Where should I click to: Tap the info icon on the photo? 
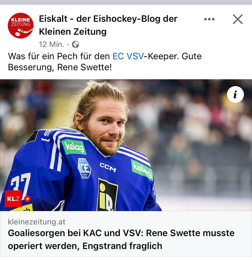(x=235, y=94)
